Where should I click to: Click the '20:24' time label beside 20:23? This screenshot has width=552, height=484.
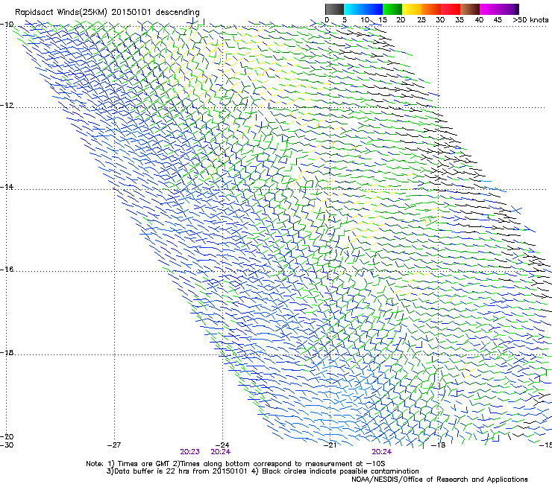pyautogui.click(x=221, y=452)
